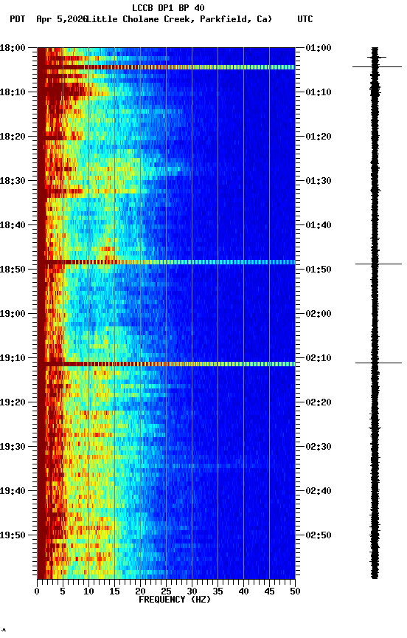Click the 50 Hz frequency tick label

coord(295,591)
